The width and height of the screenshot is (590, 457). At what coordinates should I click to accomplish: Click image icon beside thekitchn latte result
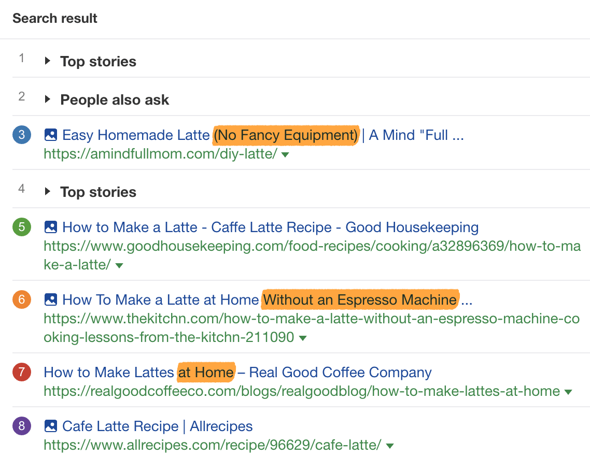tap(51, 299)
